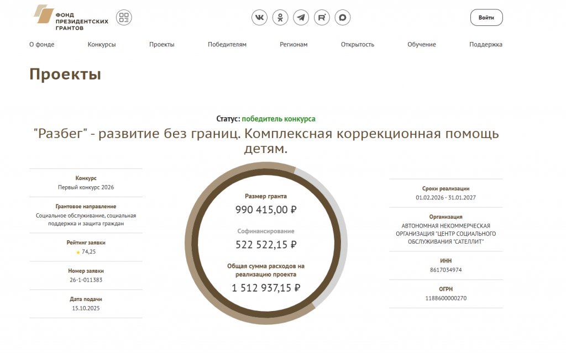
Task: Open the О фонде menu
Action: (41, 45)
